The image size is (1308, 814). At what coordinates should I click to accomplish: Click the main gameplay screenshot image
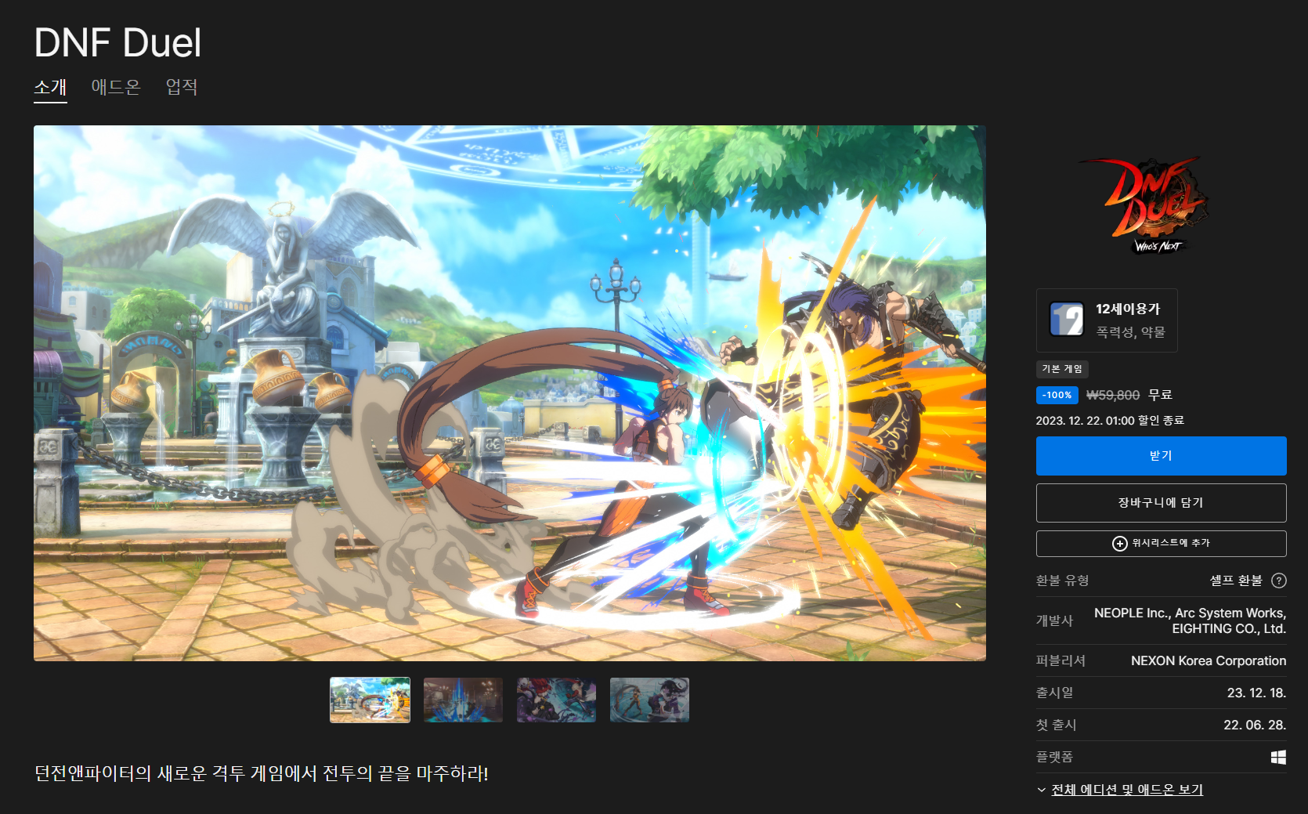coord(510,393)
